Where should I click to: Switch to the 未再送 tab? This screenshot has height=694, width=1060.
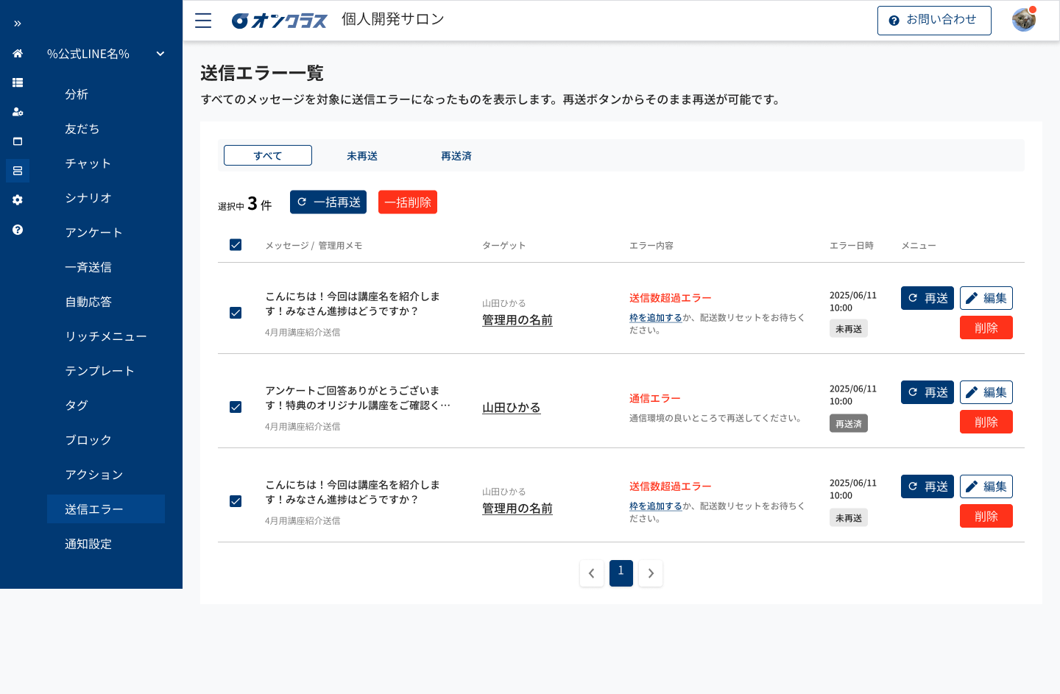[x=361, y=155]
